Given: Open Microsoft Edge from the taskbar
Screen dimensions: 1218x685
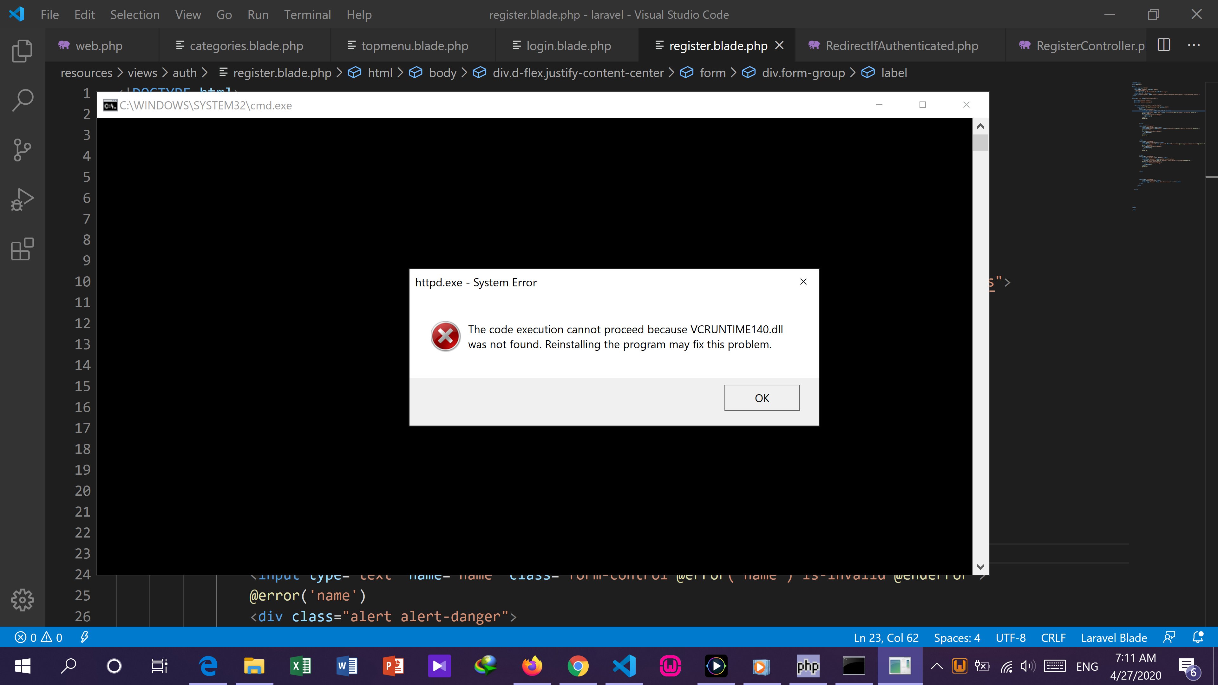Looking at the screenshot, I should click(x=208, y=666).
